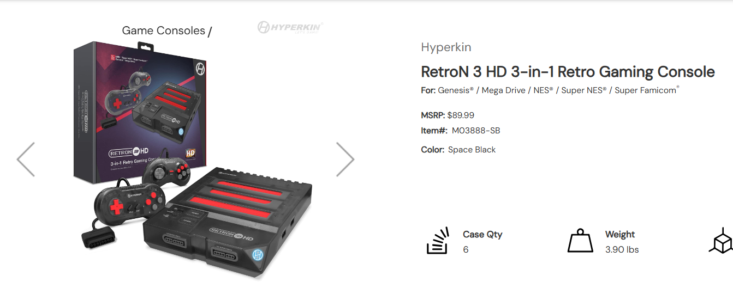Viewport: 733px width, 294px height.
Task: Click the Case Qty stacked boxes icon
Action: click(437, 241)
